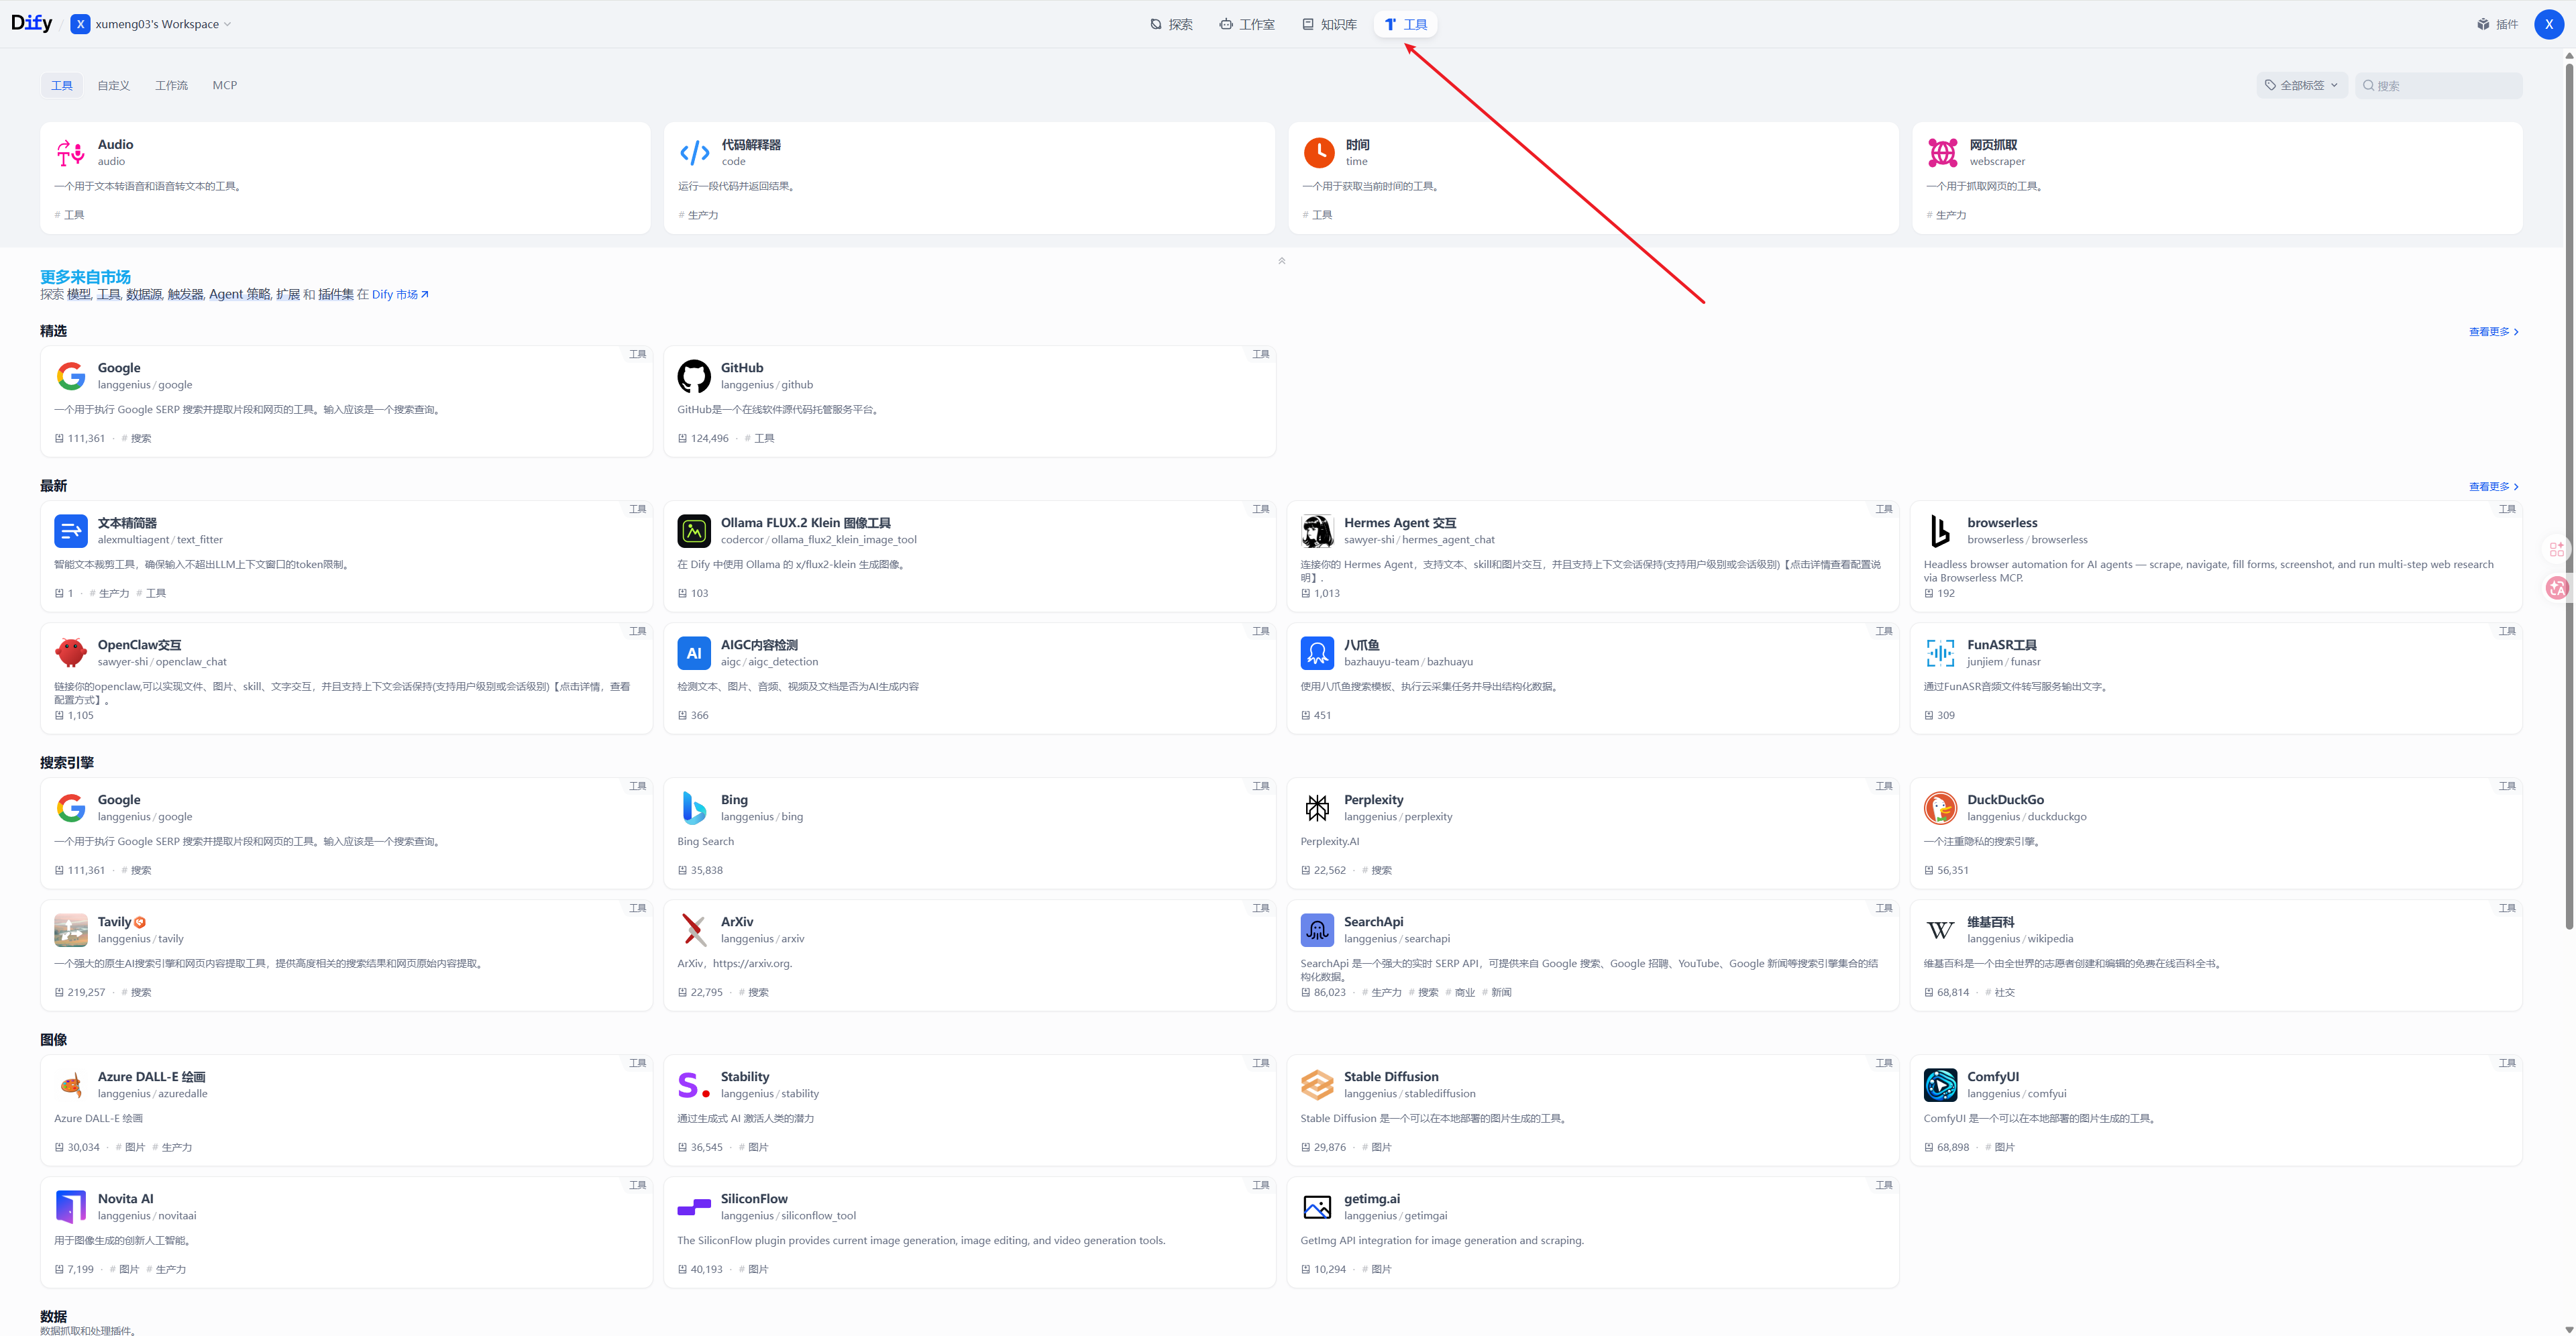Open the FunASR tool icon
This screenshot has height=1336, width=2576.
[1940, 653]
